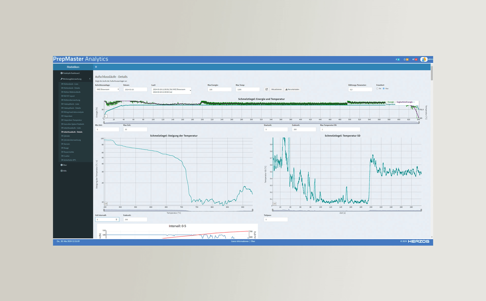Click the Statistiken sidebar header
486x301 pixels.
point(73,67)
